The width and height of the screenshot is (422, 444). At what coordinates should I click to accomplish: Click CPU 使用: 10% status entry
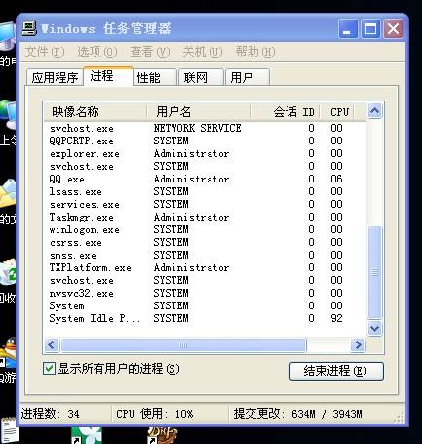point(155,414)
